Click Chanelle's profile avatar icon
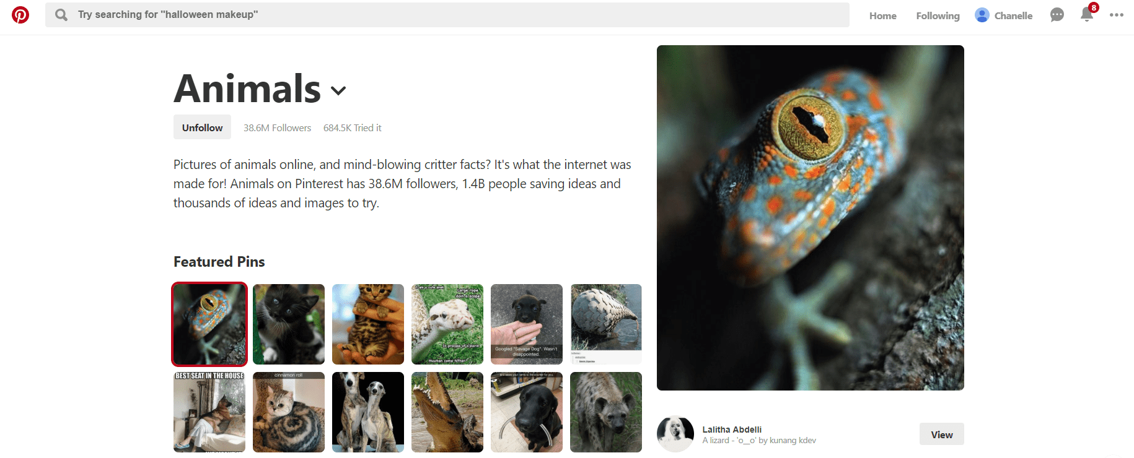1134x458 pixels. (982, 15)
